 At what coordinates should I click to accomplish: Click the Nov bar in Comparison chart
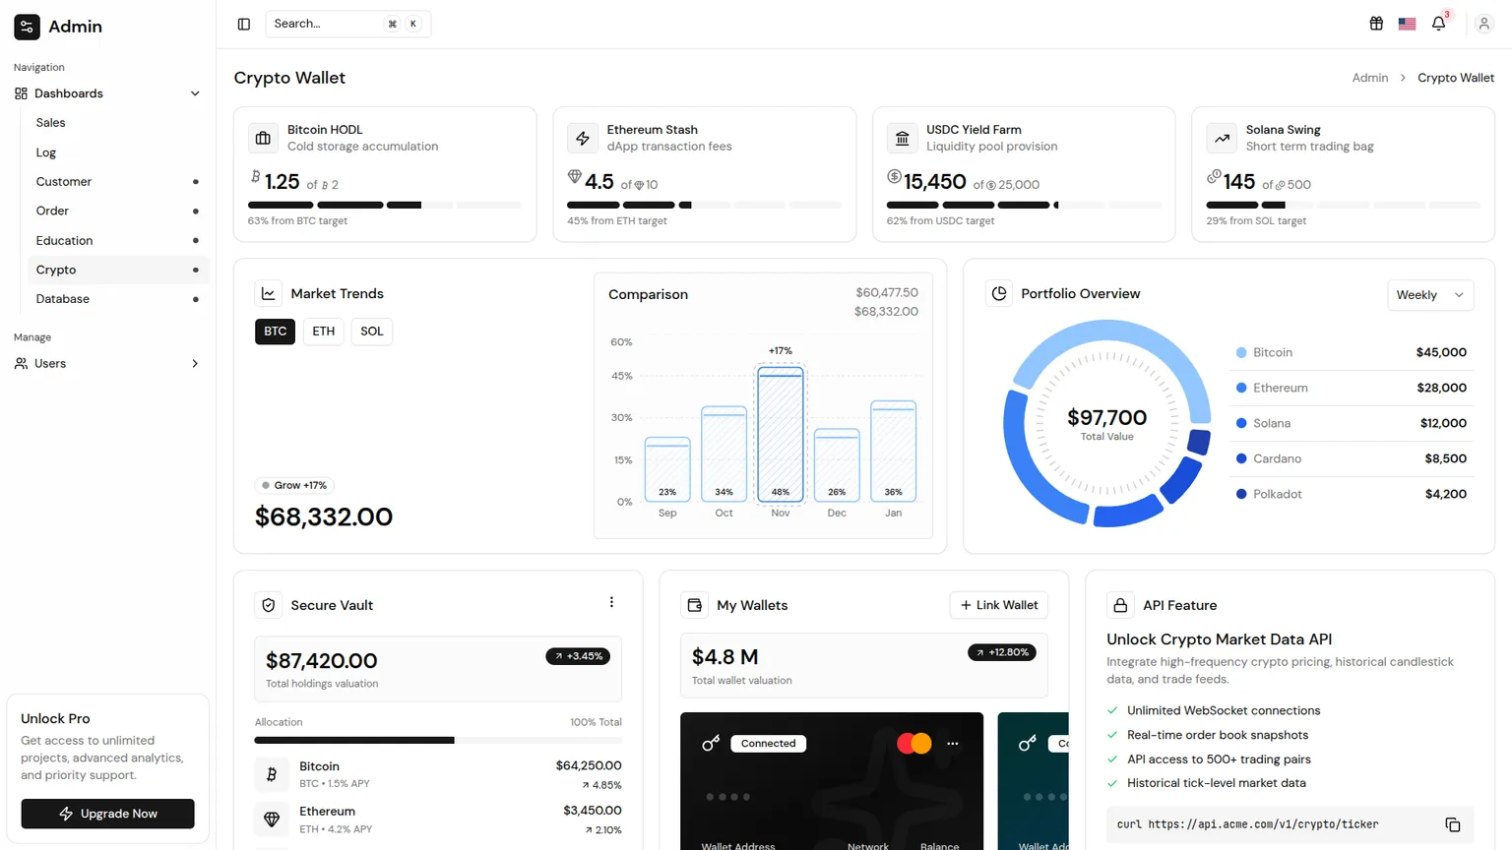click(x=781, y=434)
